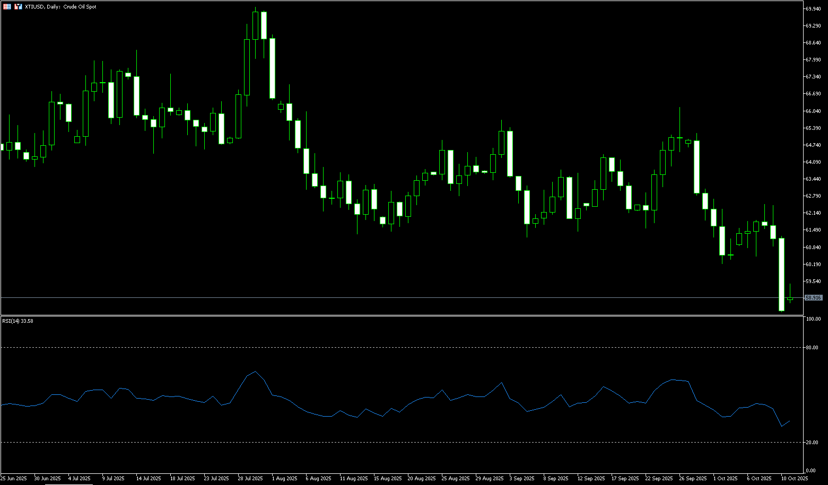Click the current price tag 58.916
Screen dimensions: 828x485
coord(813,298)
